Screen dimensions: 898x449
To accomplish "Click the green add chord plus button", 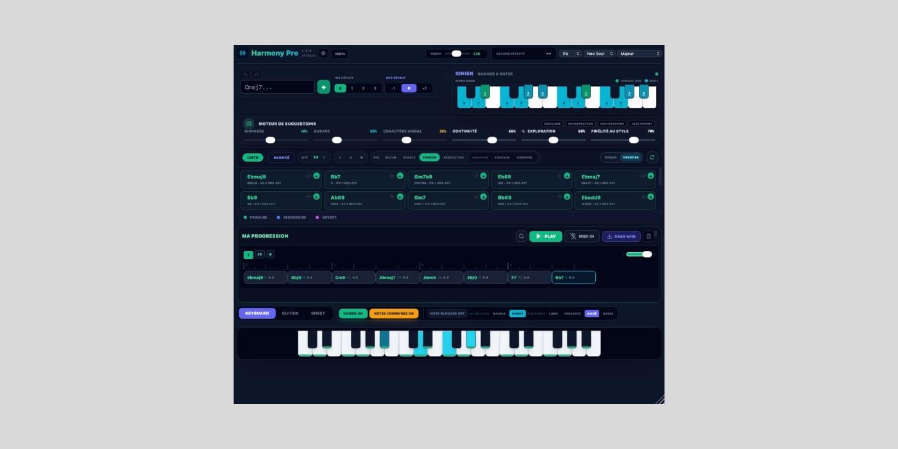I will (323, 87).
